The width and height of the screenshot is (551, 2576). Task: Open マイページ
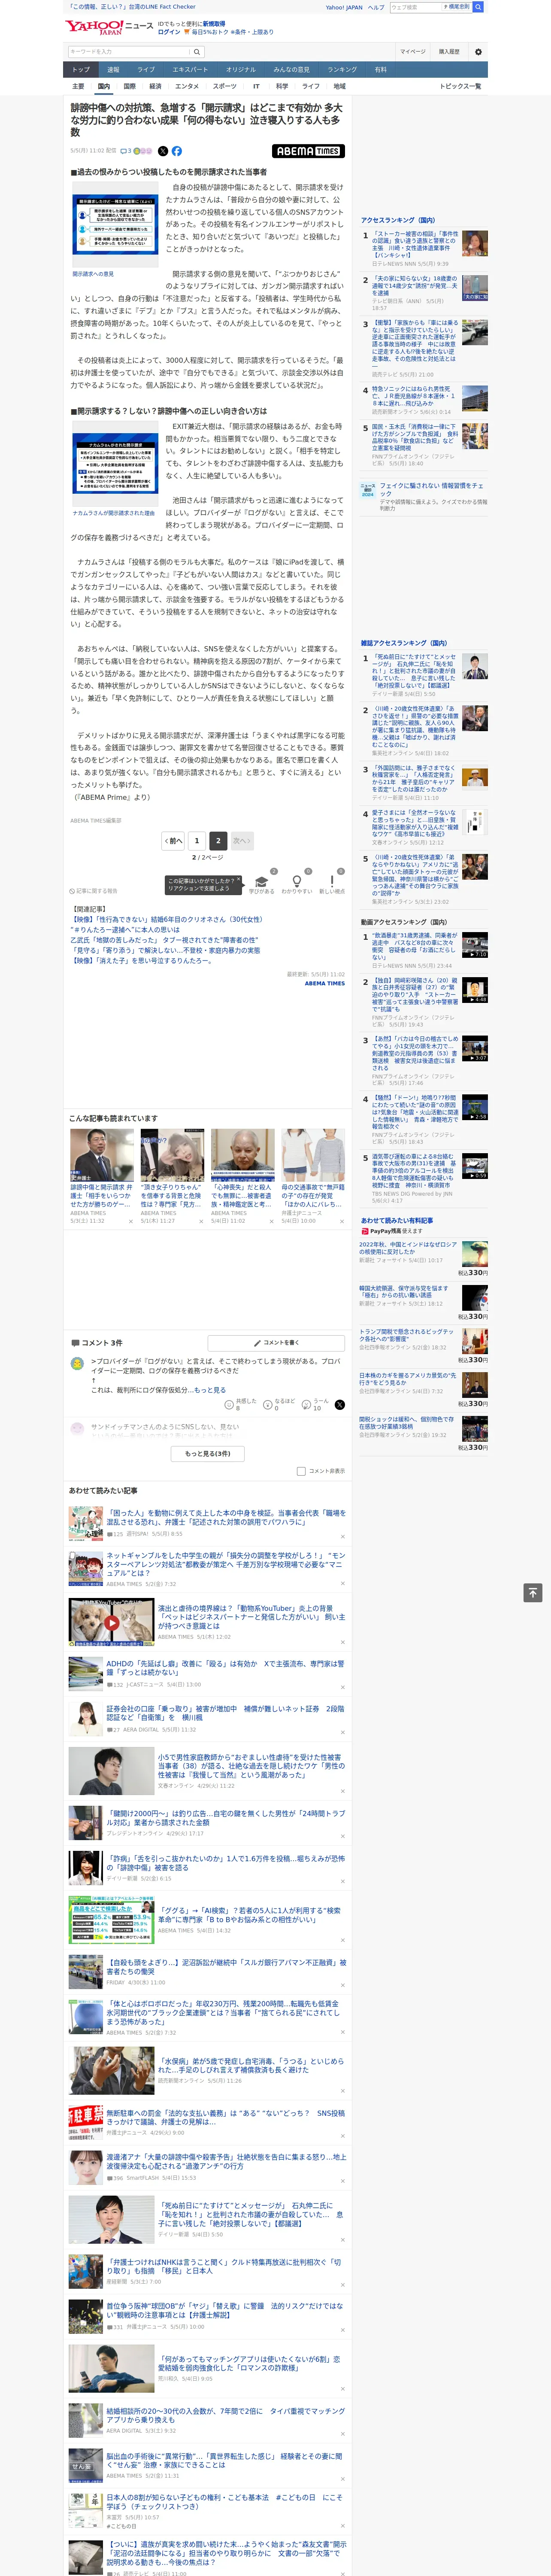pos(412,51)
